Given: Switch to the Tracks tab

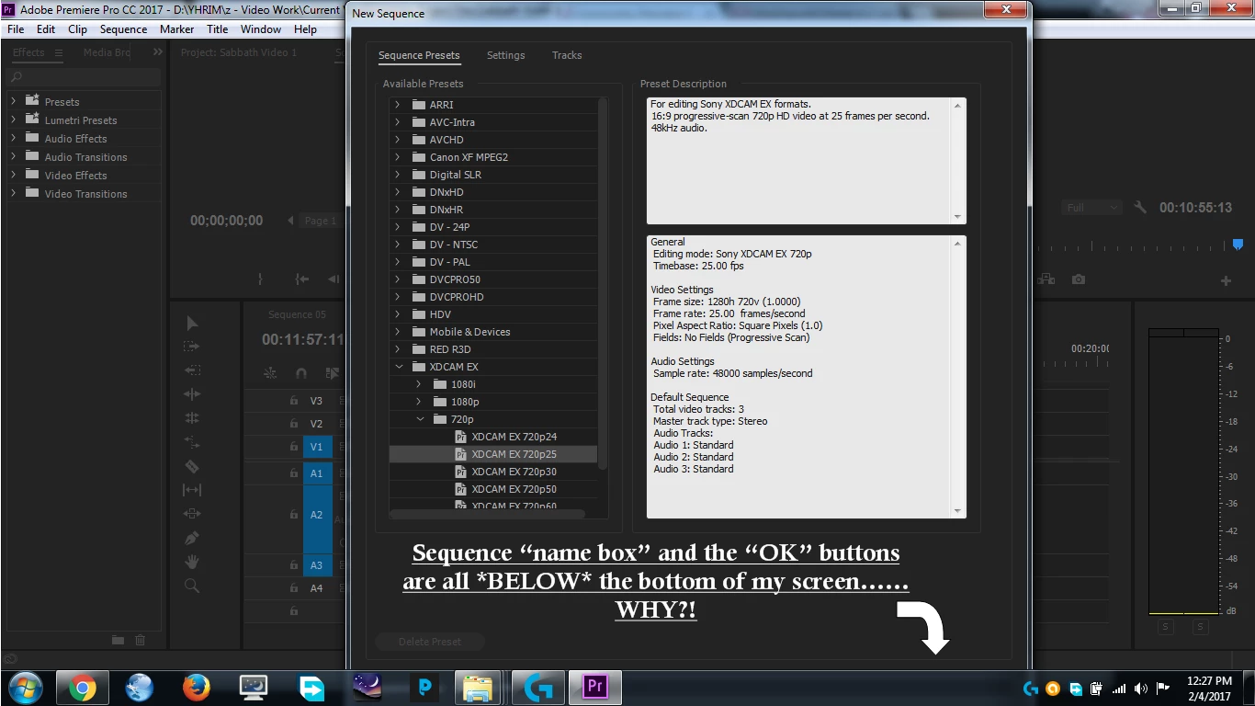Looking at the screenshot, I should click(x=567, y=55).
